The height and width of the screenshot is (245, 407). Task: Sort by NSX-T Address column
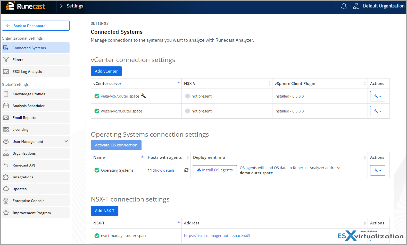click(275, 223)
